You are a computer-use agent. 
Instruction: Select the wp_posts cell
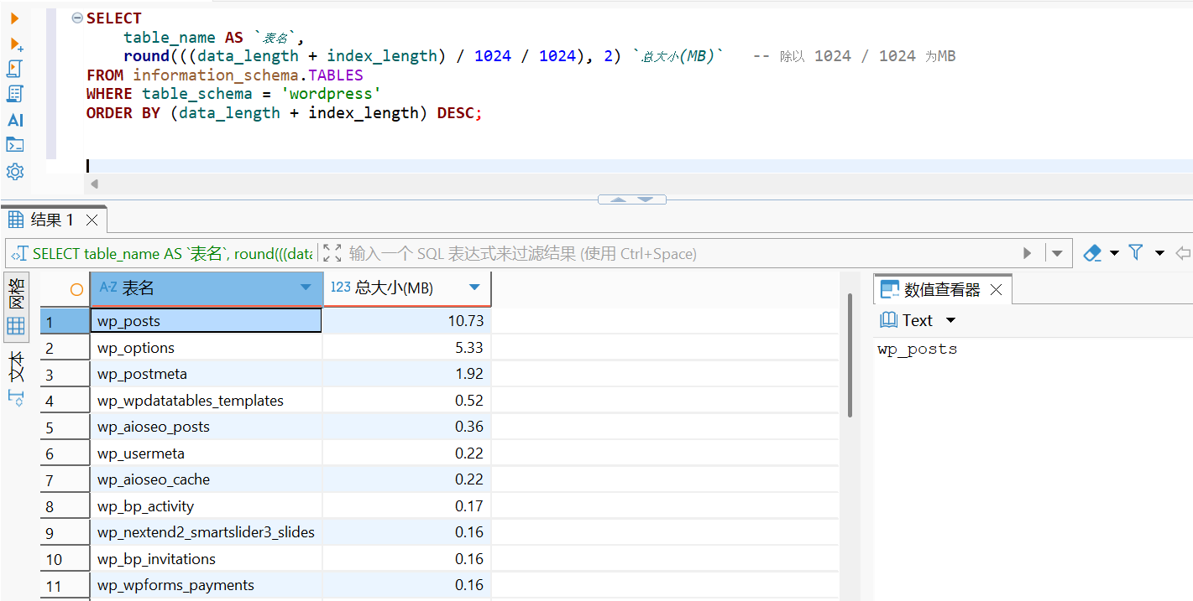click(206, 321)
